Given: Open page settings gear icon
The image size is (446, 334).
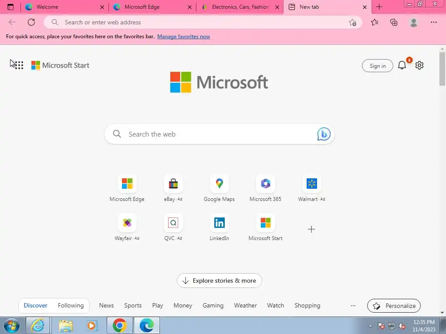Looking at the screenshot, I should pos(419,65).
